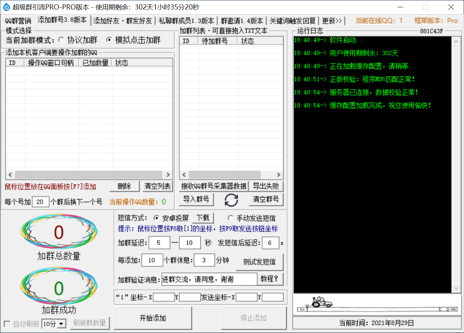Screen dimensions: 464x333
Task: Click the 测试发短信 button
Action: pos(259,262)
